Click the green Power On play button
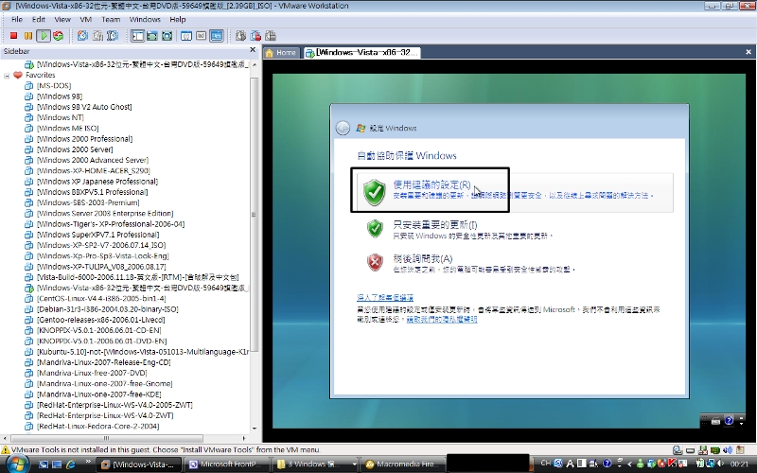This screenshot has height=473, width=757. tap(44, 36)
